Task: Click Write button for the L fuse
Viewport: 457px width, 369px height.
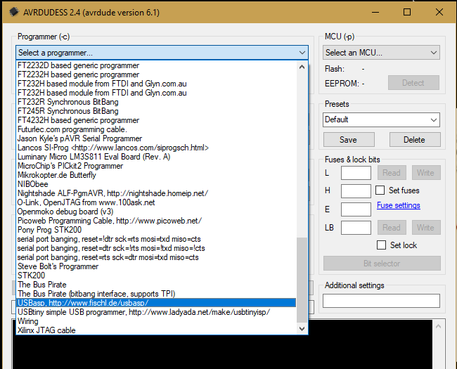Action: click(426, 172)
